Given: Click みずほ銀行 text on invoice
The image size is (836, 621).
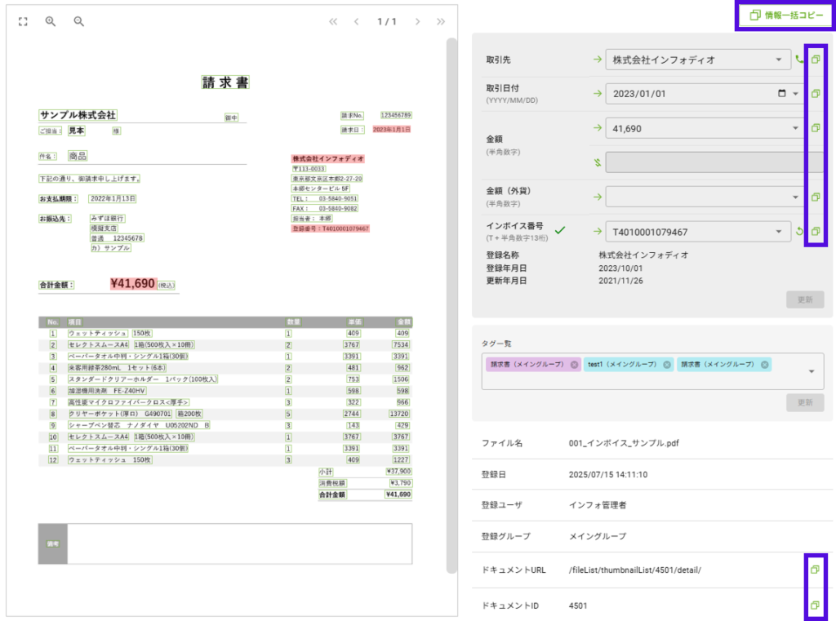Looking at the screenshot, I should (x=107, y=218).
